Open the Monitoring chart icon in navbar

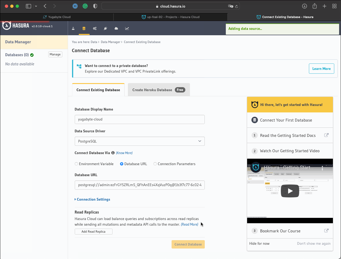coord(127,28)
